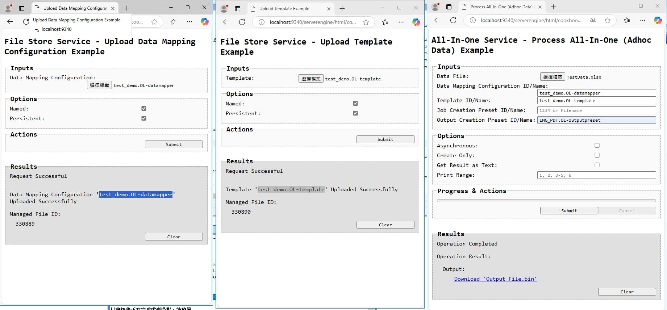Click back arrow in Upload Data Mapping window
The width and height of the screenshot is (667, 310).
(10, 22)
